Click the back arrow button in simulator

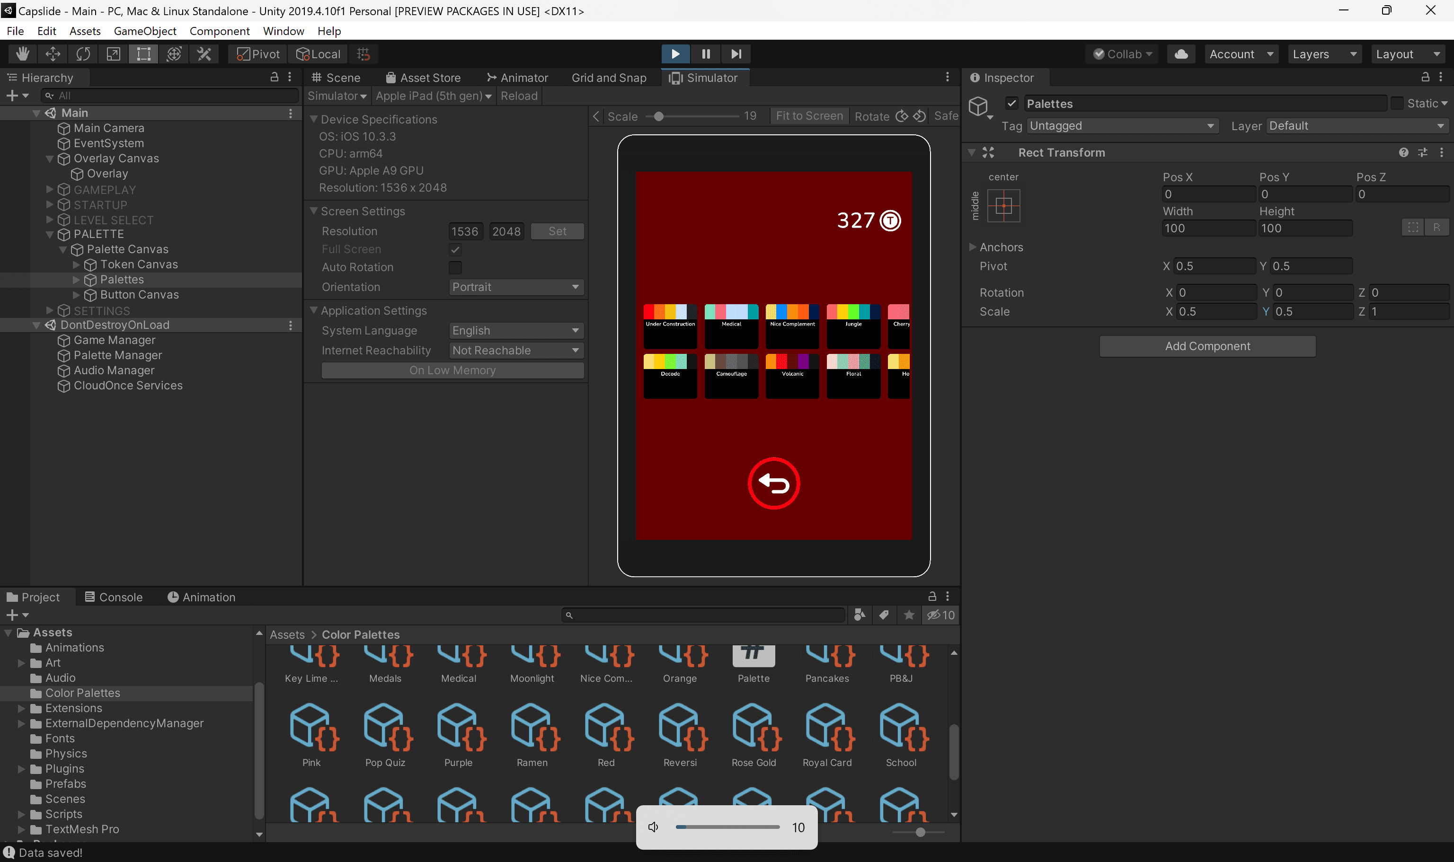[x=773, y=483]
